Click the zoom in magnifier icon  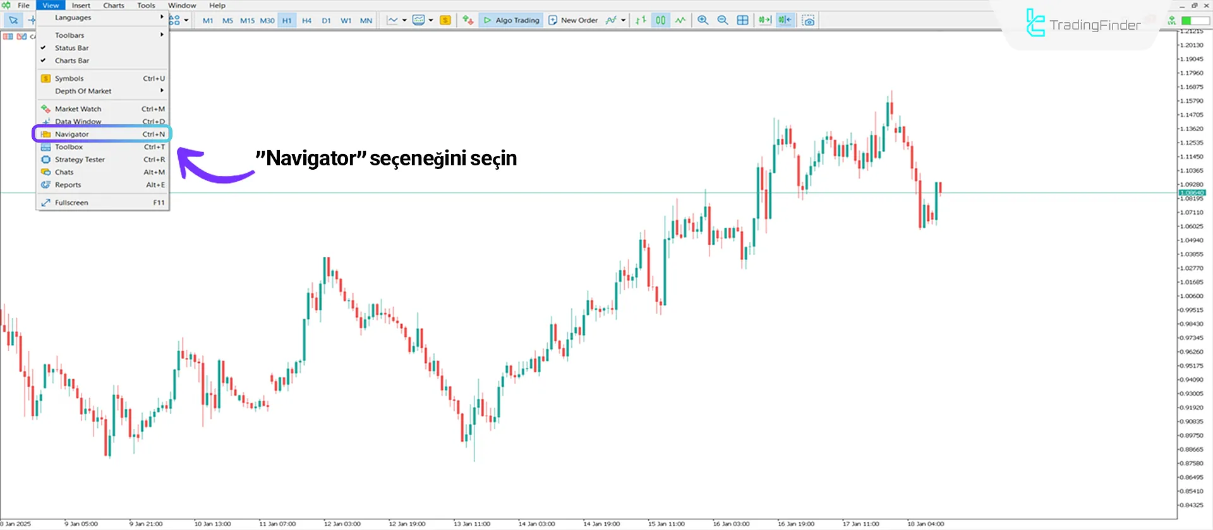[x=703, y=20]
